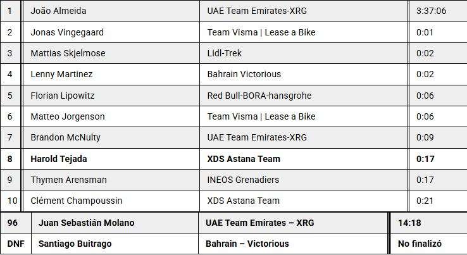Select Clément Champoussin's name
467x255 pixels.
pyautogui.click(x=76, y=201)
